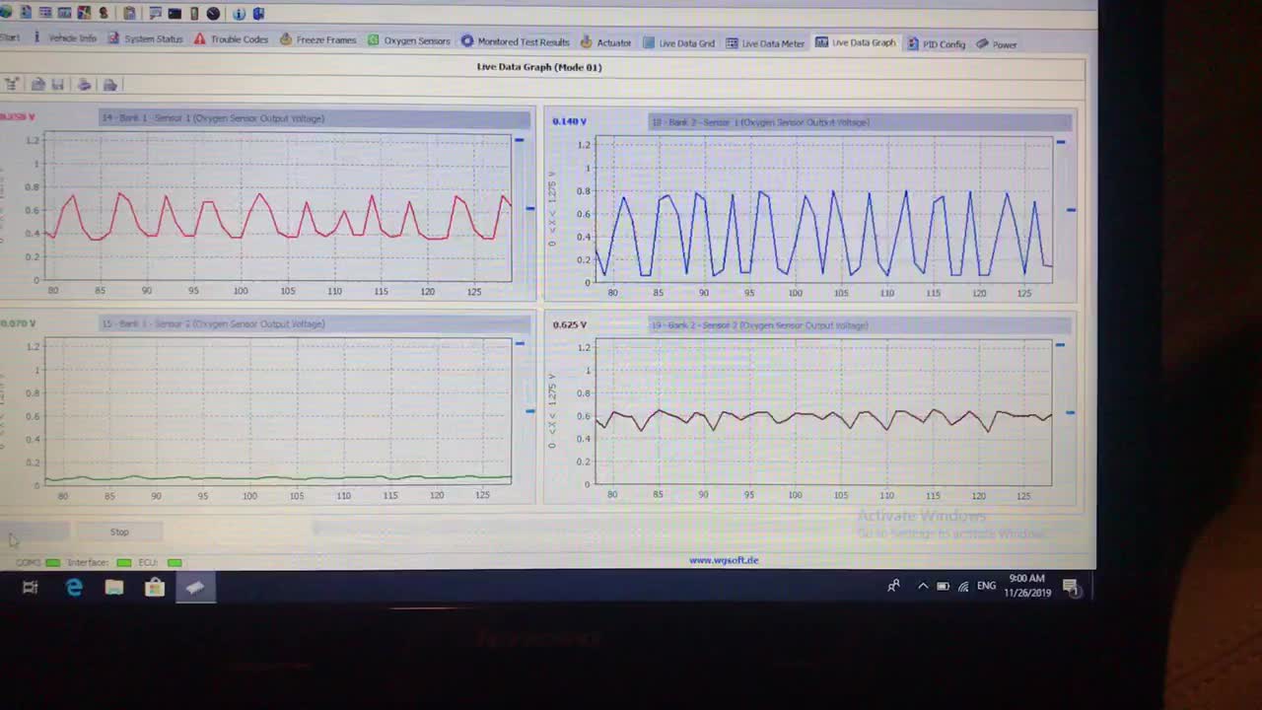Click the round black gauge toolbar icon
The image size is (1262, 710).
[x=213, y=13]
